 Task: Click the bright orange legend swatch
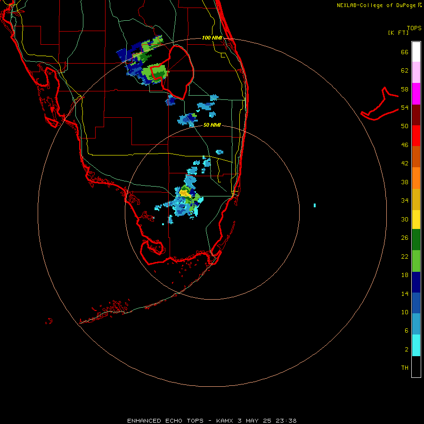(x=416, y=178)
